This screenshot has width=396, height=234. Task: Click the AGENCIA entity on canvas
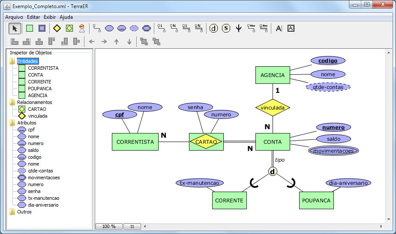(x=273, y=75)
